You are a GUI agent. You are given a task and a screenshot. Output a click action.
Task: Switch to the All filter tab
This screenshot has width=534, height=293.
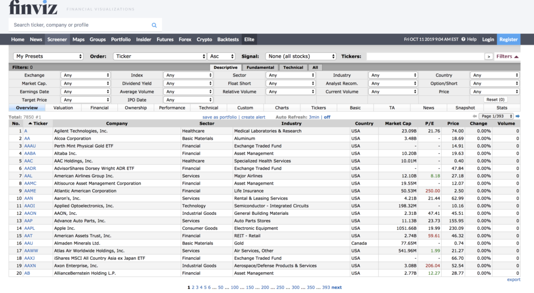click(315, 67)
